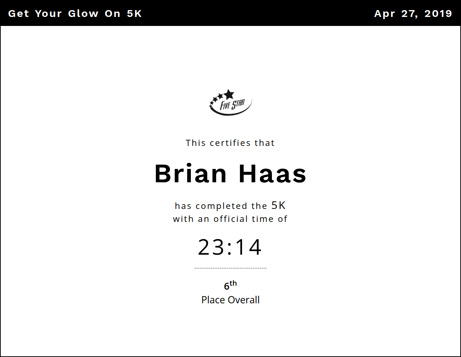Click the "6th" placement number
This screenshot has width=461, height=357.
click(x=230, y=285)
